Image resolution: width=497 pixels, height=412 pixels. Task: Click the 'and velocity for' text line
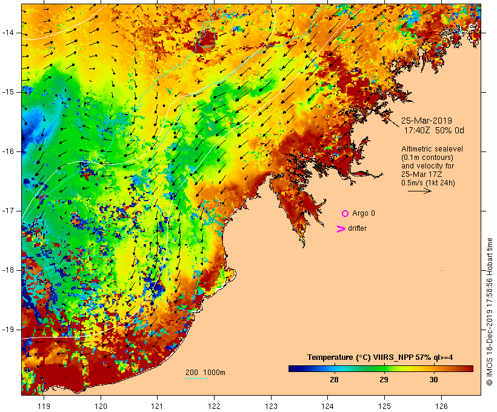click(x=427, y=166)
